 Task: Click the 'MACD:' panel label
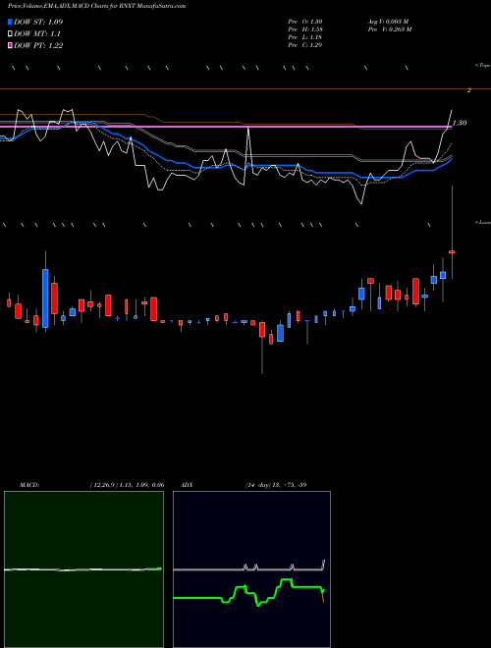(29, 485)
